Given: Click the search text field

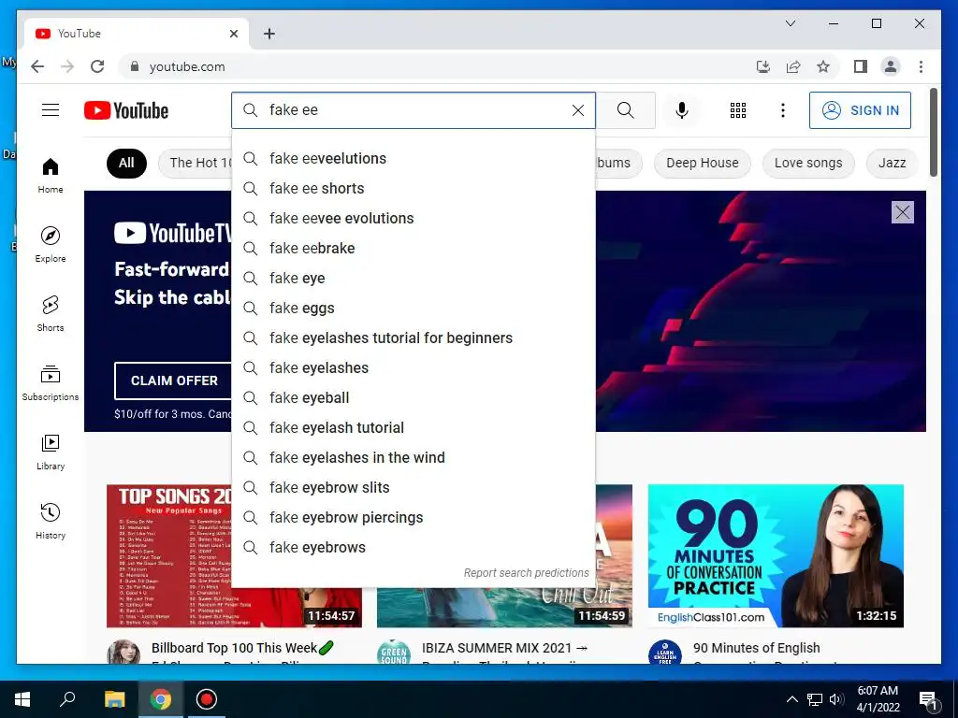Looking at the screenshot, I should coord(413,110).
